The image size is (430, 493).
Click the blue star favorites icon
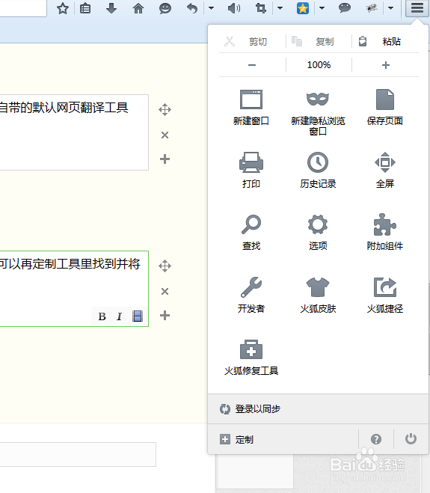click(x=303, y=8)
